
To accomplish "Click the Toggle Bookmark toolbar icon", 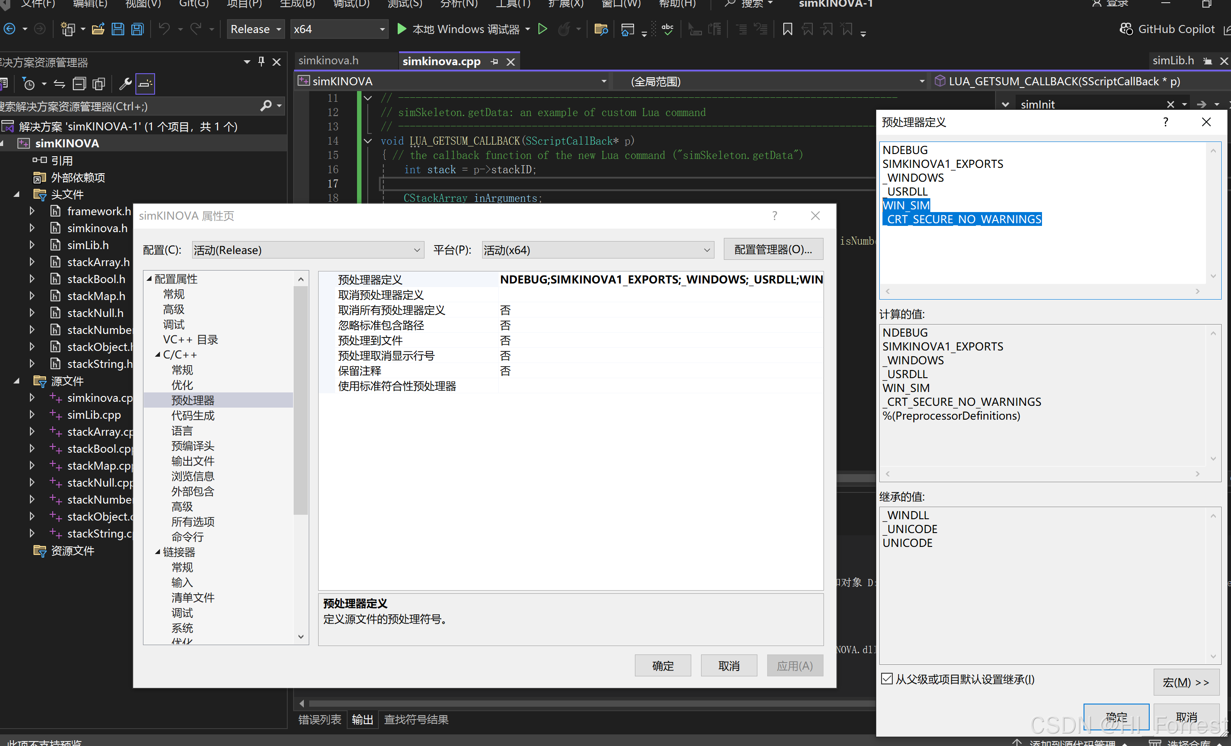I will (x=787, y=29).
